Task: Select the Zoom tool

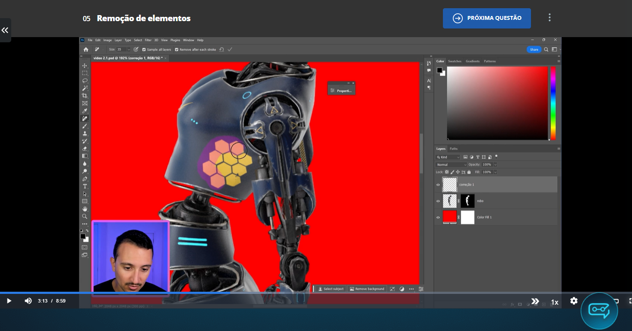Action: (85, 217)
